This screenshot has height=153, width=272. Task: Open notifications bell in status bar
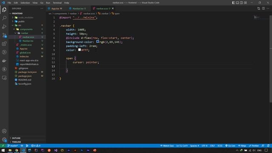coord(268,146)
